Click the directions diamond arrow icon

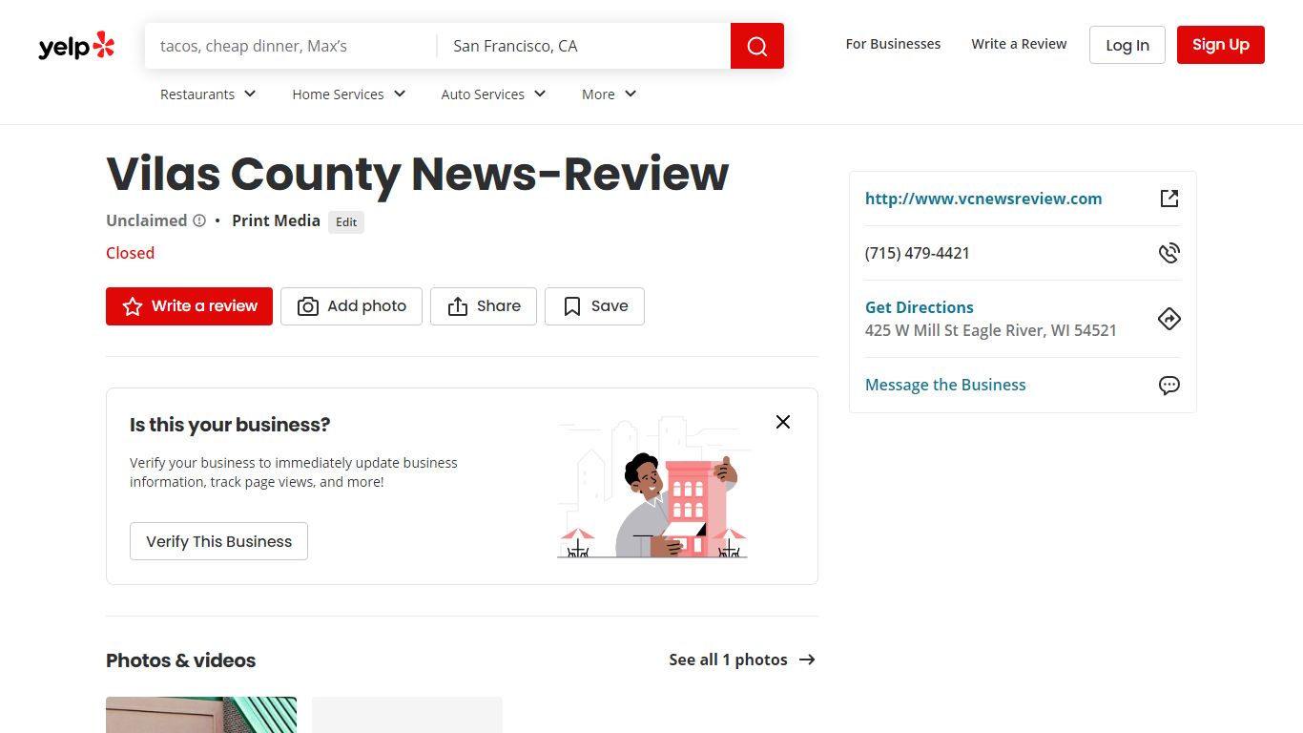click(1169, 319)
